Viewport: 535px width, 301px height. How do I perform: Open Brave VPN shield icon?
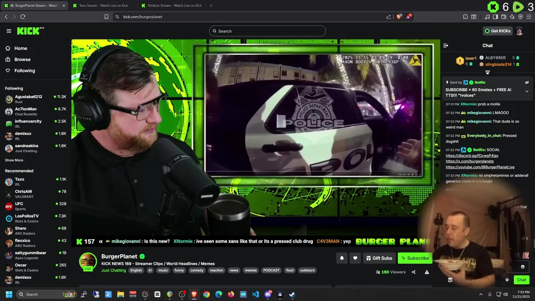pyautogui.click(x=520, y=17)
